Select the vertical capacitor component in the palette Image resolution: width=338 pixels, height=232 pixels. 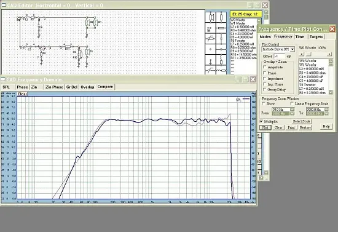pos(221,39)
